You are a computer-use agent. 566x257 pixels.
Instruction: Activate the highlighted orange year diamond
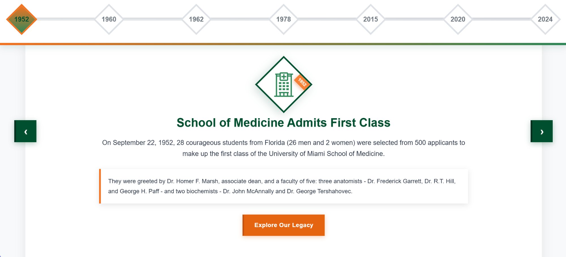(x=21, y=19)
